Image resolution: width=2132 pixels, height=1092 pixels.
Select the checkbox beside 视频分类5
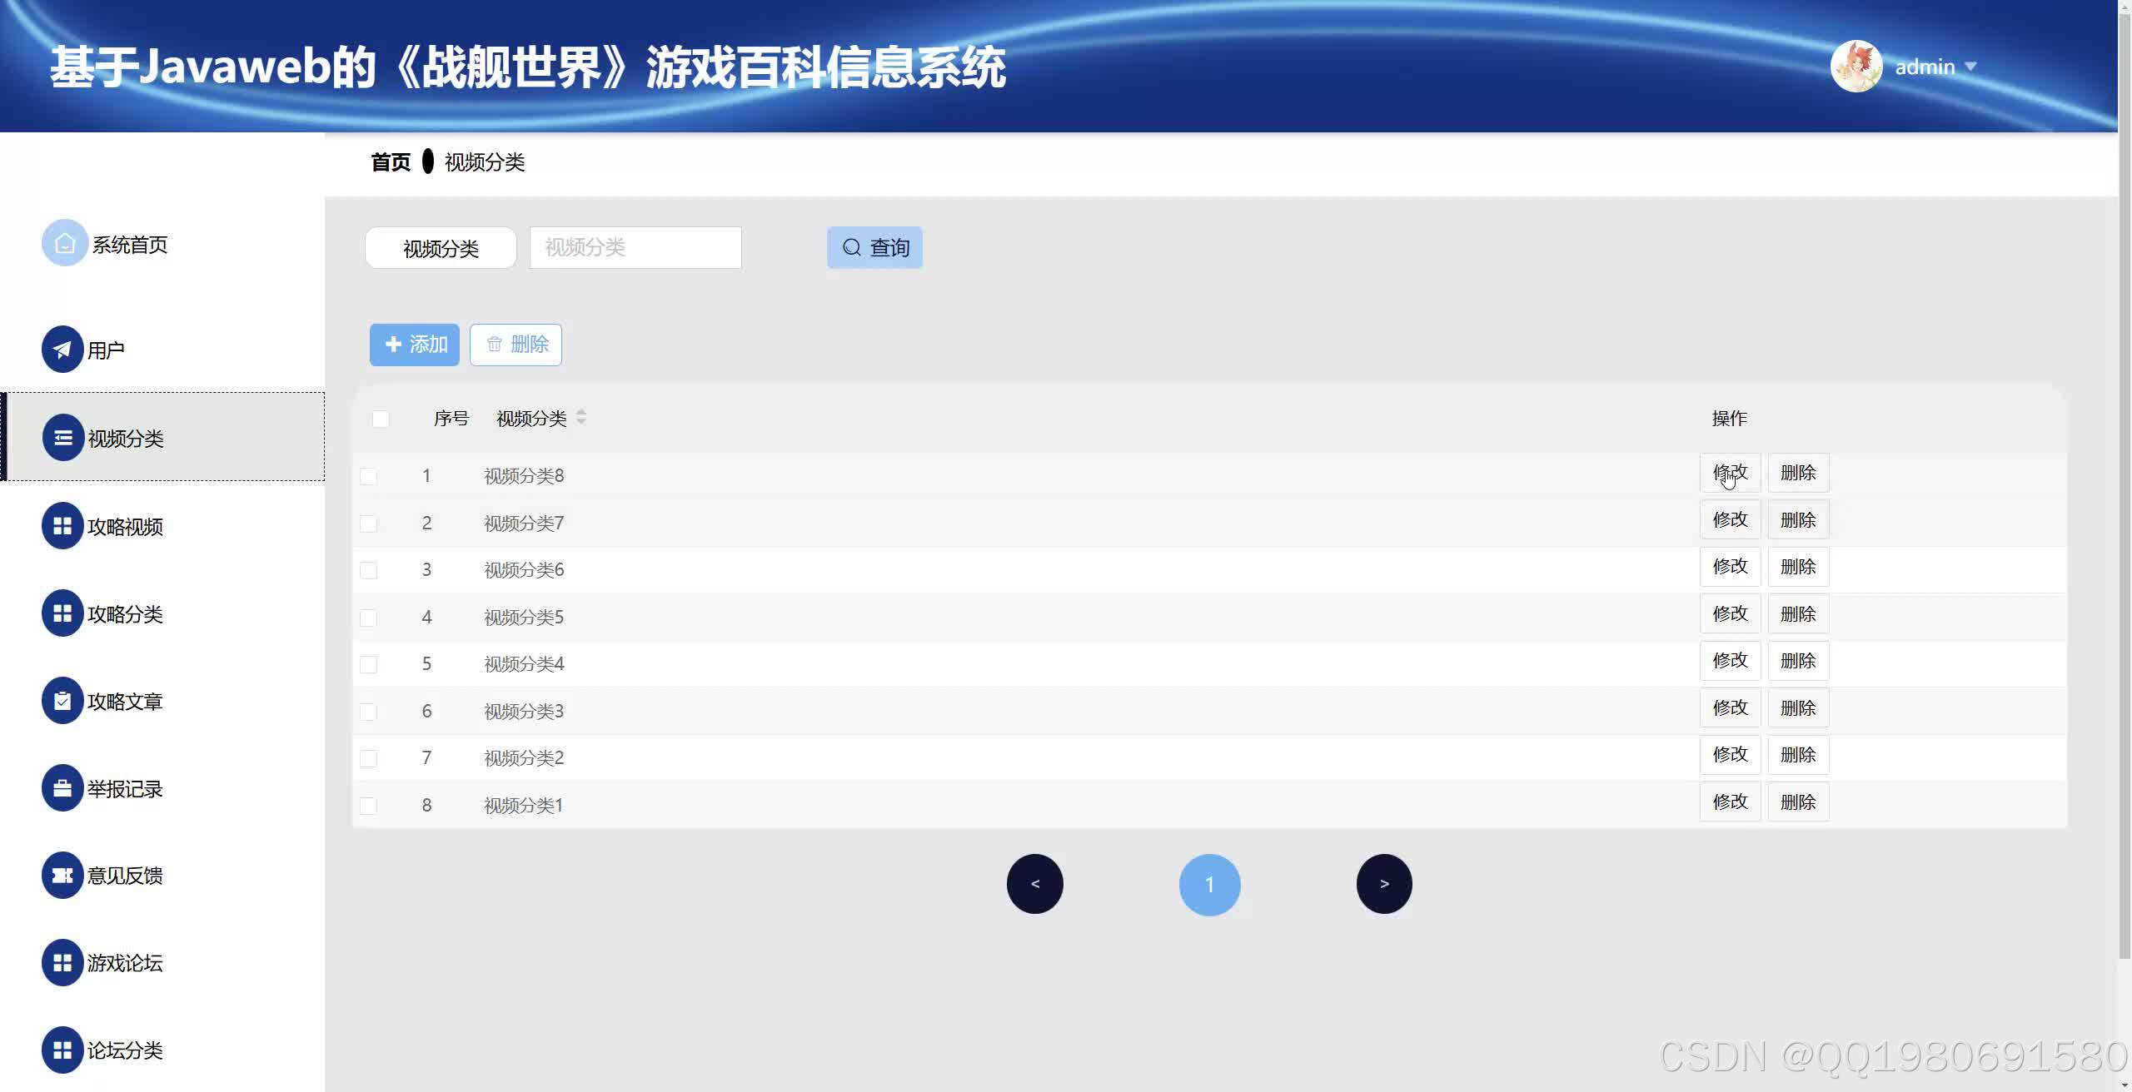(x=368, y=618)
